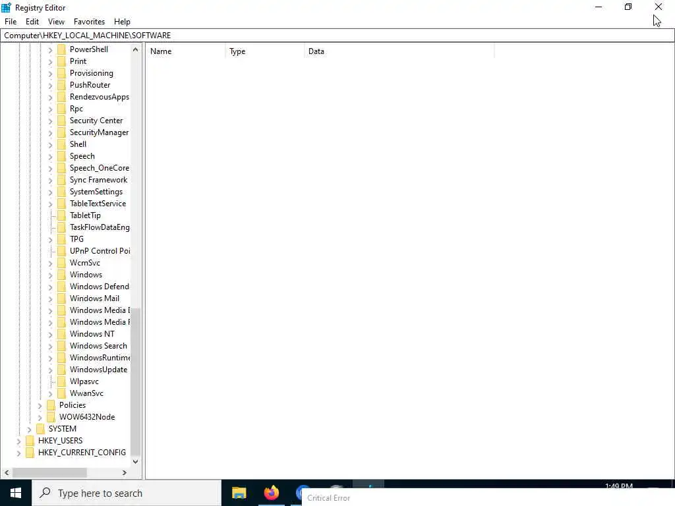675x506 pixels.
Task: Expand the SYSTEM hive
Action: [x=29, y=430]
